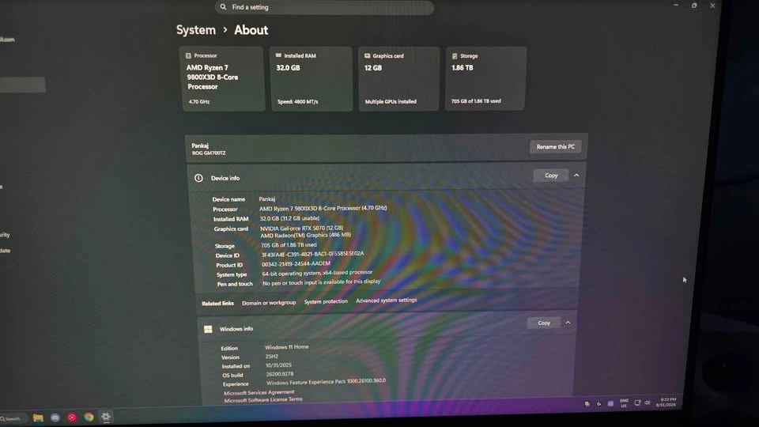Click the 64-bit operating system text

tap(317, 273)
